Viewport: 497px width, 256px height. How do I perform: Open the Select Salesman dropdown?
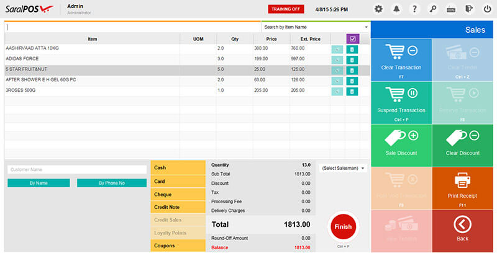(343, 168)
